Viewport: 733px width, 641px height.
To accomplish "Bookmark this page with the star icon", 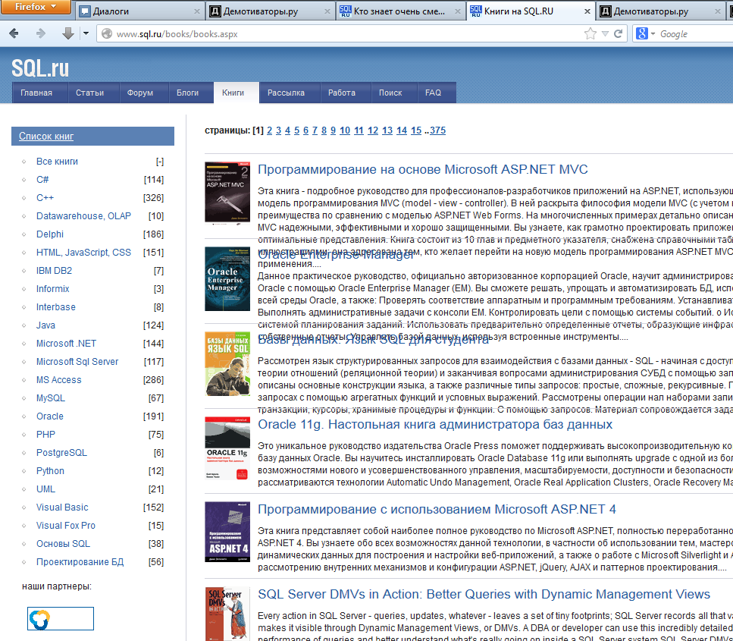I will 590,33.
